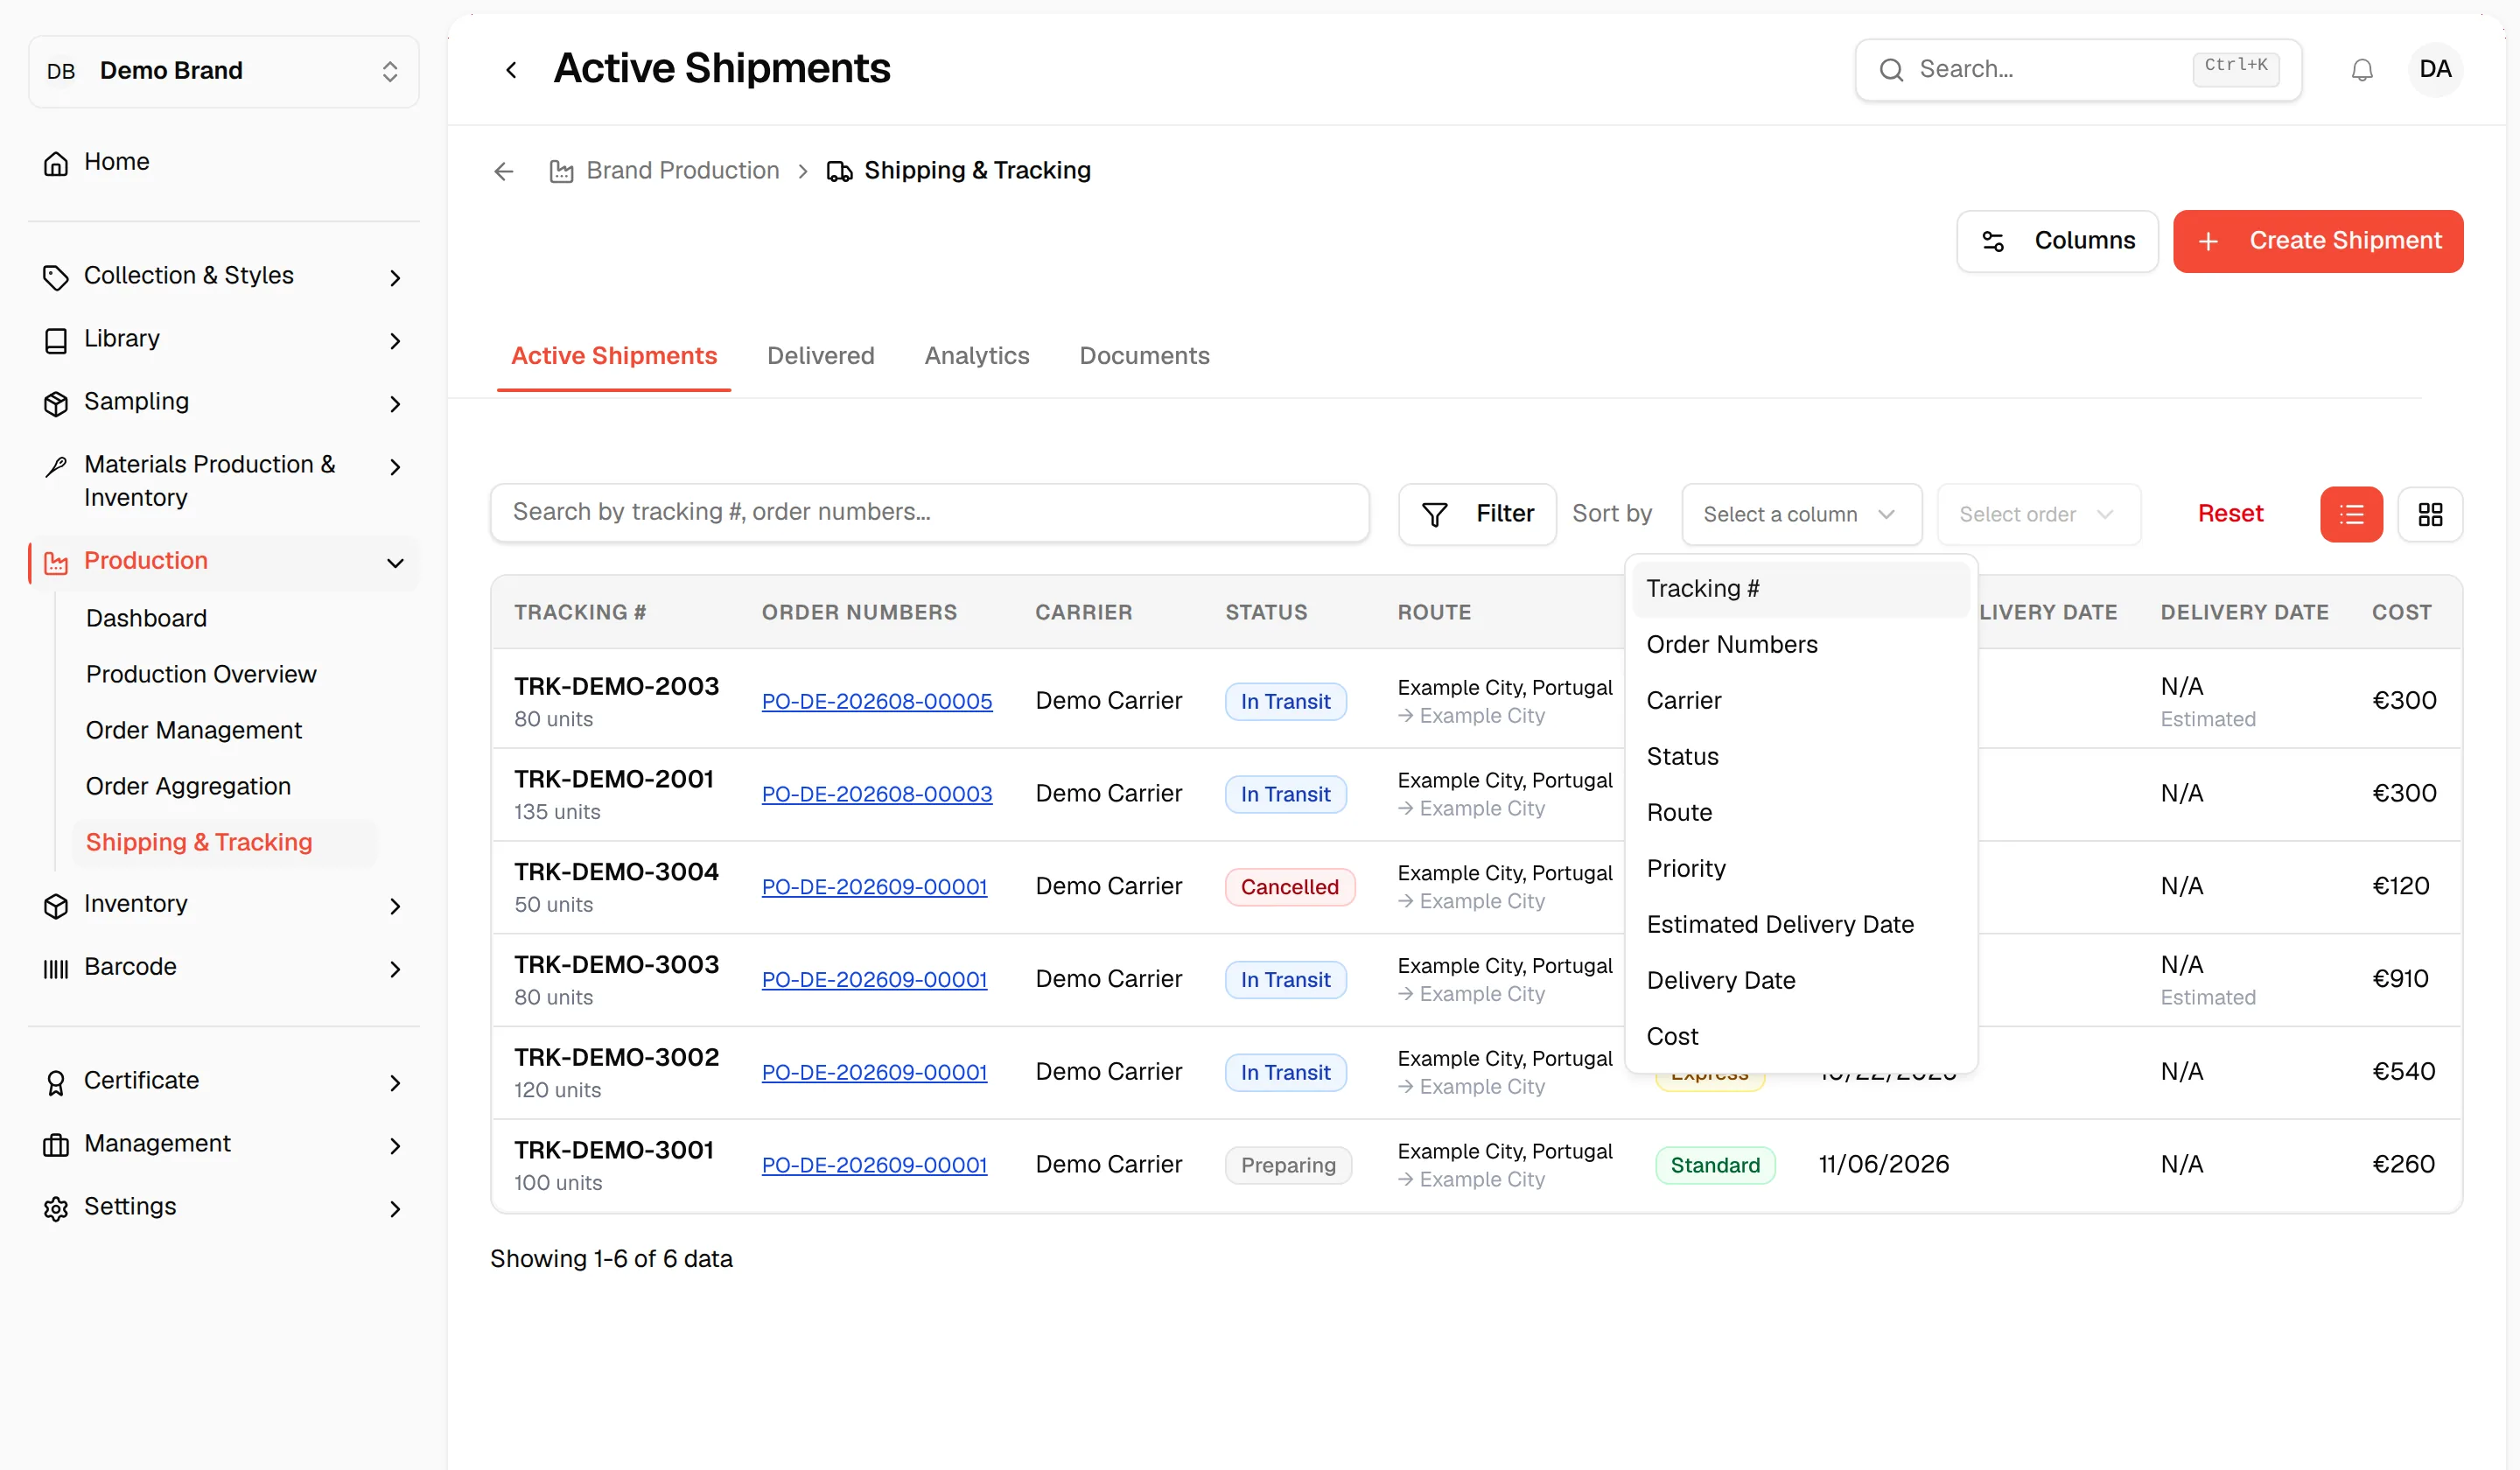The image size is (2520, 1470).
Task: Switch to the Delivered tab
Action: click(x=820, y=355)
